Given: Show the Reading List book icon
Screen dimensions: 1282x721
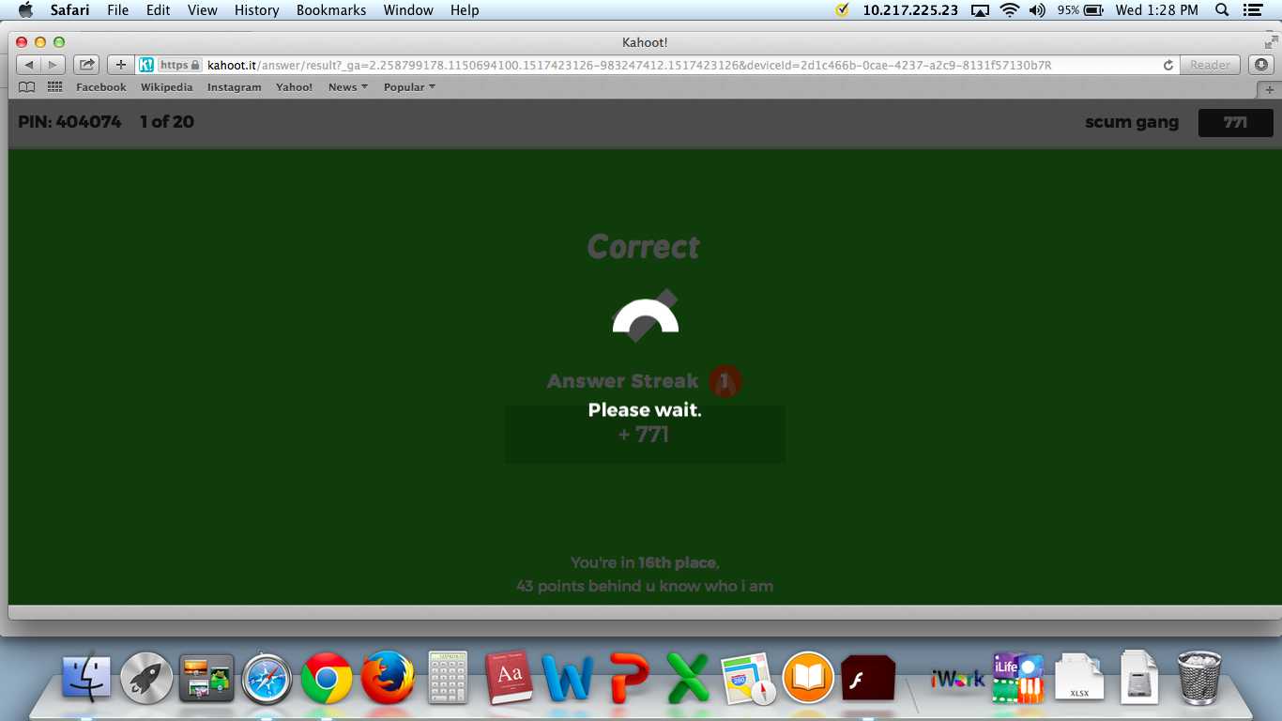Looking at the screenshot, I should (27, 87).
